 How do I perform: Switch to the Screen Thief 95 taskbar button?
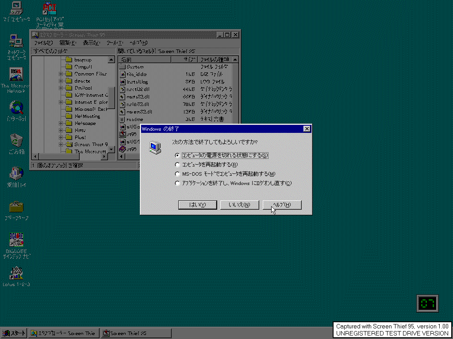point(136,334)
